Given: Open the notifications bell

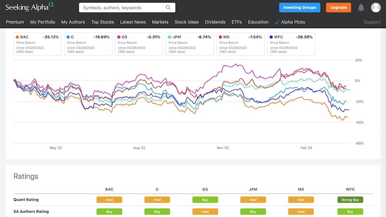Looking at the screenshot, I should pos(361,8).
